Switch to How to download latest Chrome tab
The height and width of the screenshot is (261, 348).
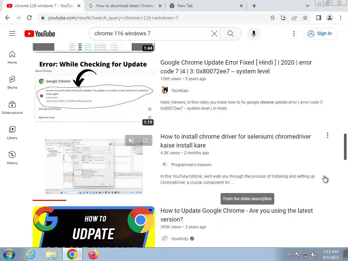[125, 6]
